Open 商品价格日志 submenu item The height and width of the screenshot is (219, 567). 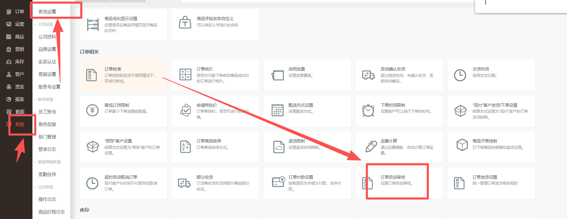coord(51,212)
